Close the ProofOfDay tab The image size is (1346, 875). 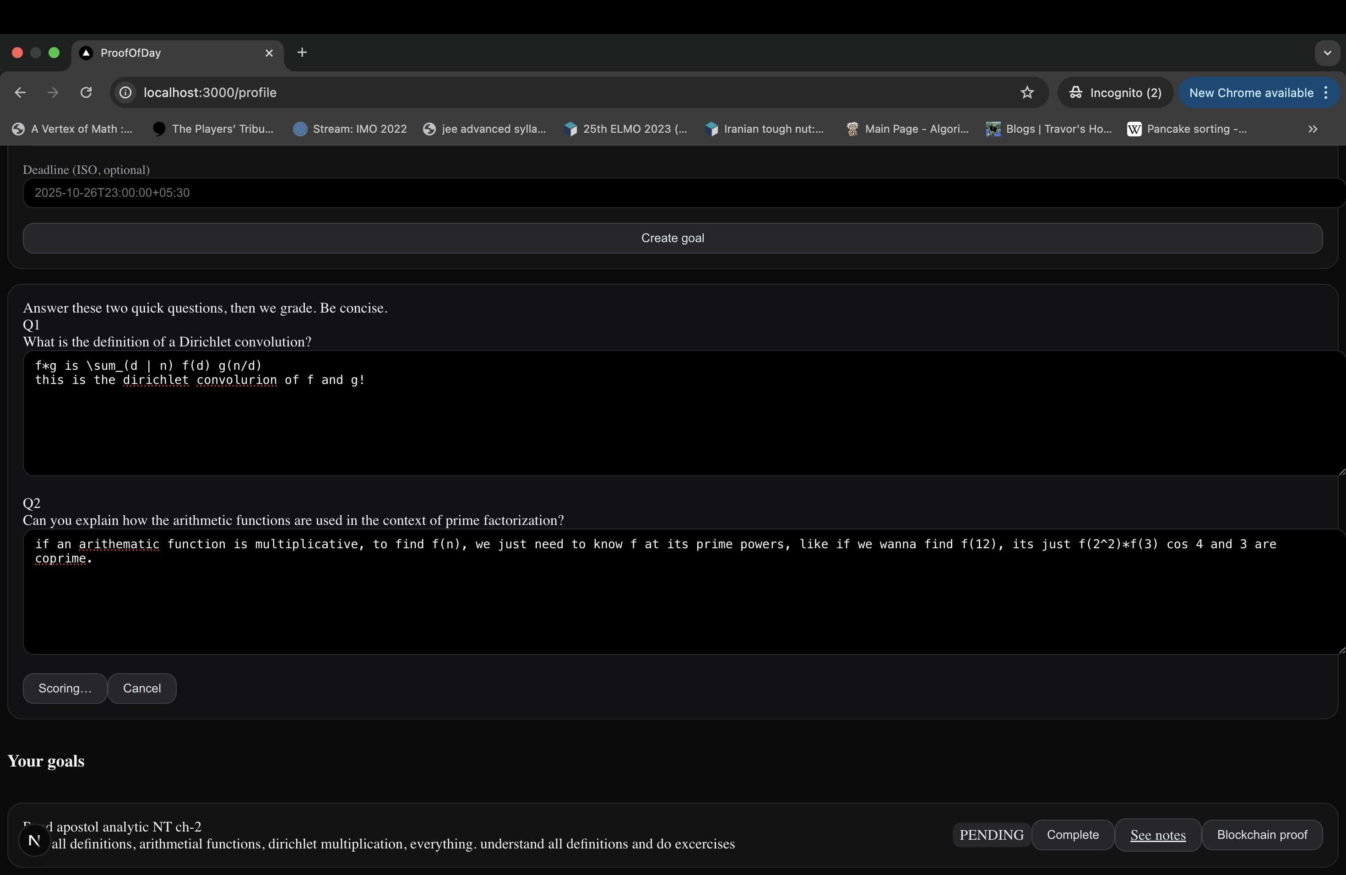(269, 53)
